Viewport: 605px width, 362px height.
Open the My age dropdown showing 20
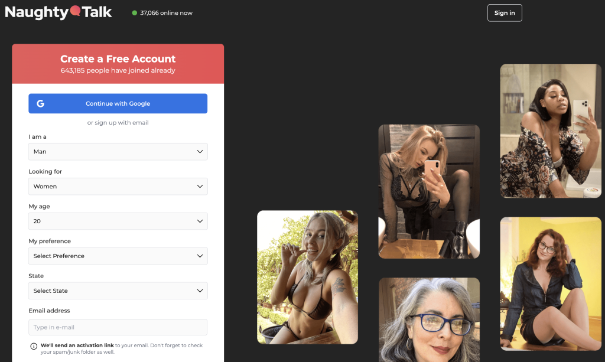pyautogui.click(x=118, y=221)
